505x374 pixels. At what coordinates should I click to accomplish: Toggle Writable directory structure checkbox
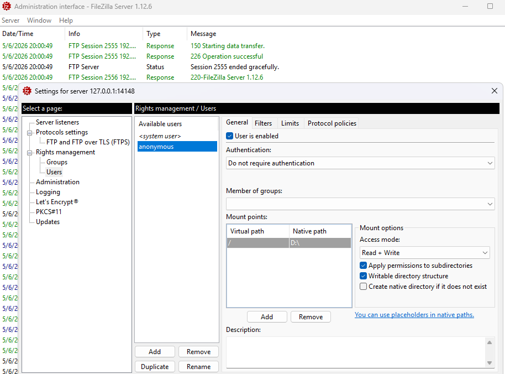pos(364,276)
